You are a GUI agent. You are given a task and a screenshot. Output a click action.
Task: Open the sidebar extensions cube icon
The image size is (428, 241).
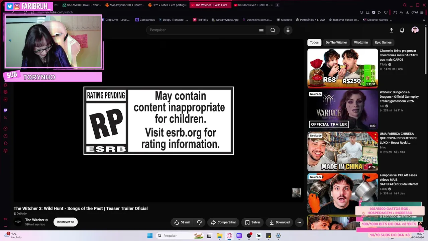(x=5, y=143)
